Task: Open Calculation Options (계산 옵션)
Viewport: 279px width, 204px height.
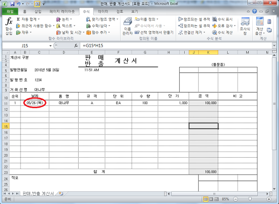Action: [260, 26]
